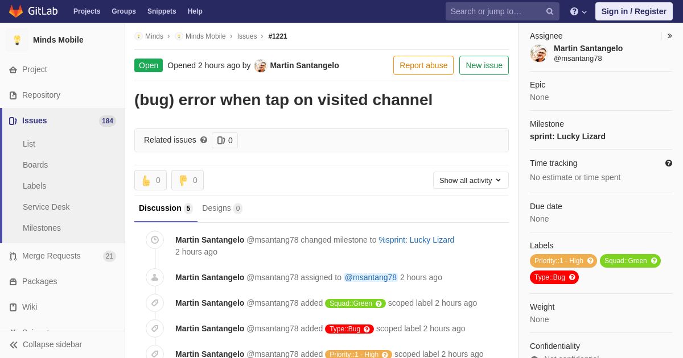Click the Merge Requests icon in sidebar
The image size is (683, 358).
13,256
